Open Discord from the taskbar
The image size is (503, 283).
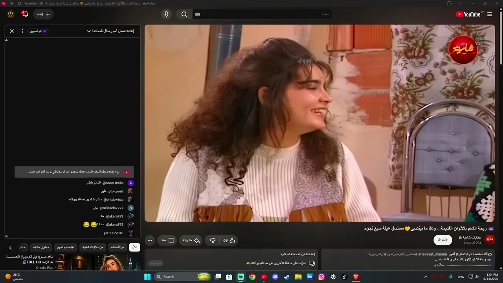(275, 277)
